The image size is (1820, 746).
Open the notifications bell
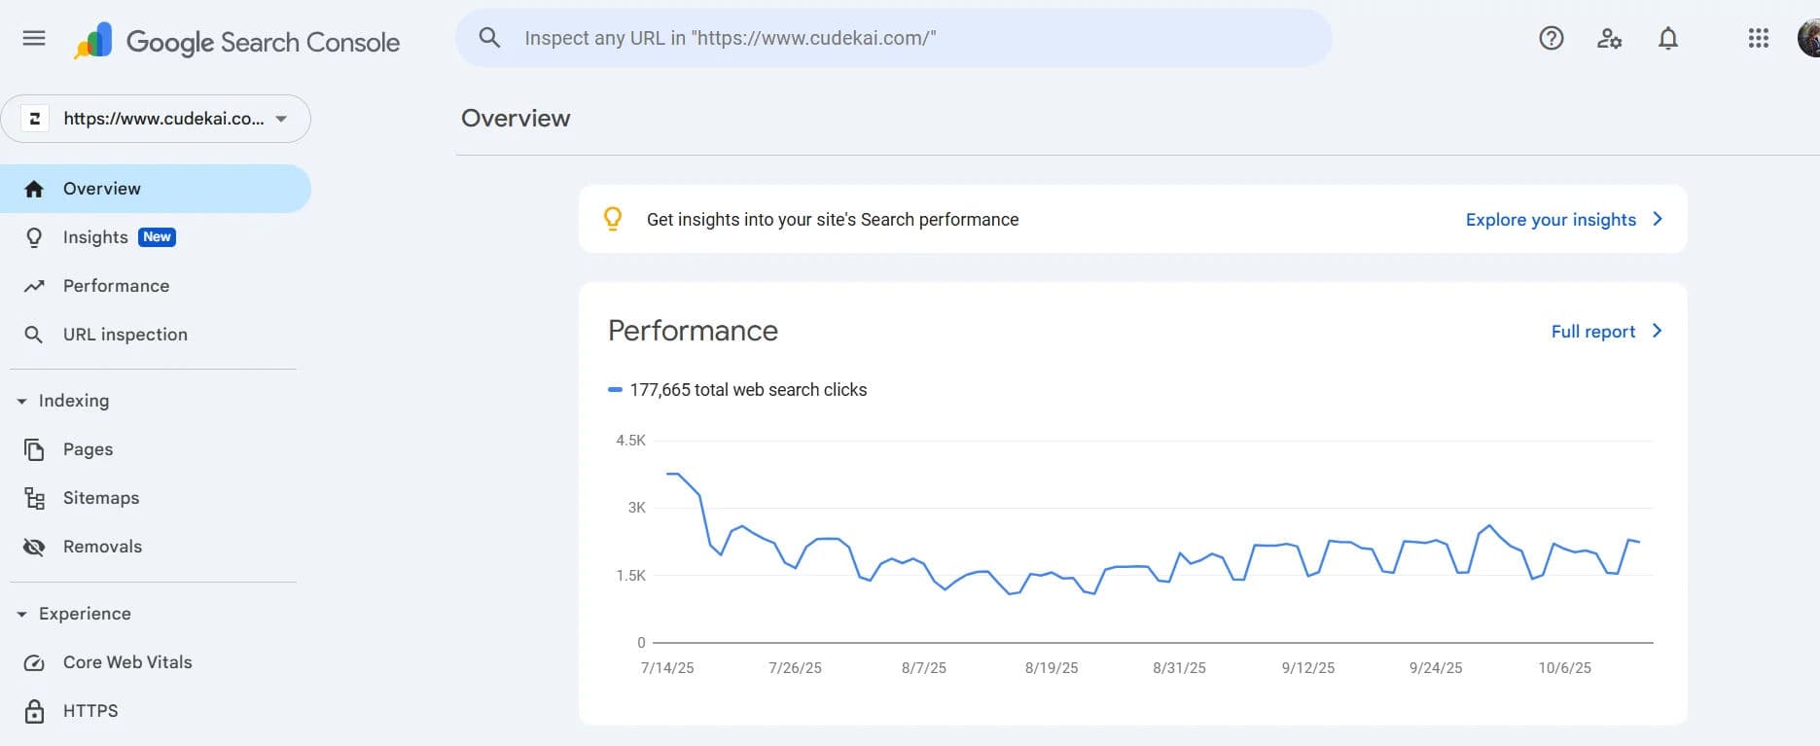(x=1668, y=38)
